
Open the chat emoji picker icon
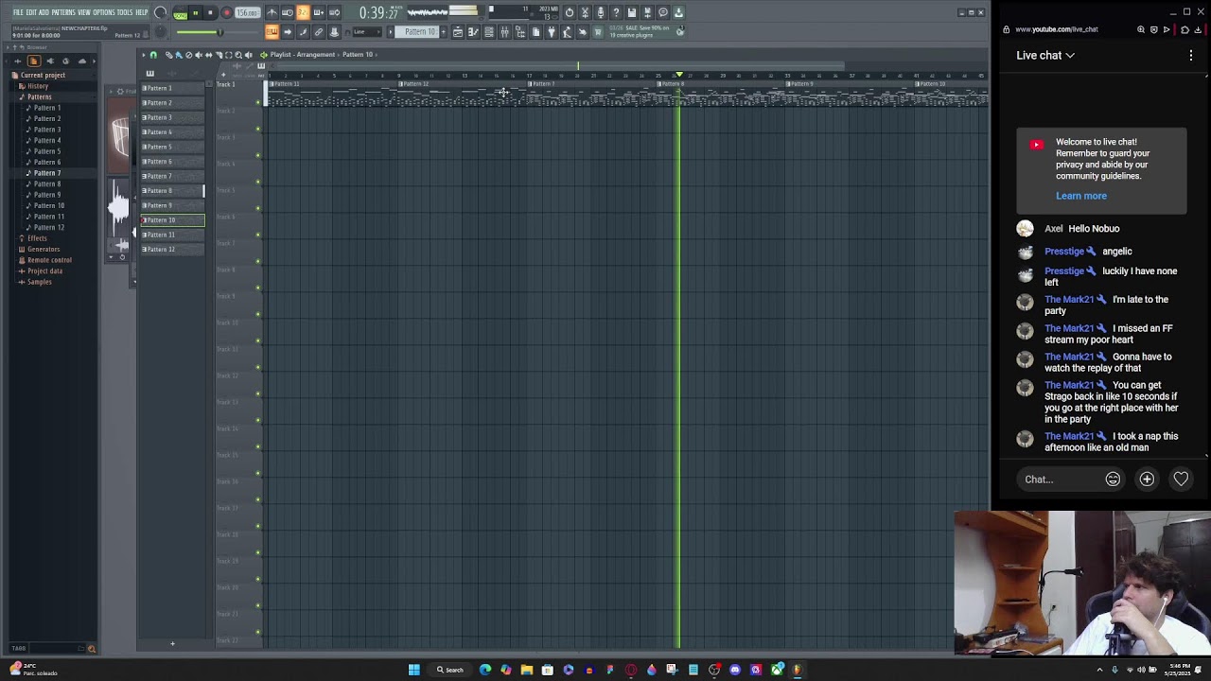tap(1113, 480)
